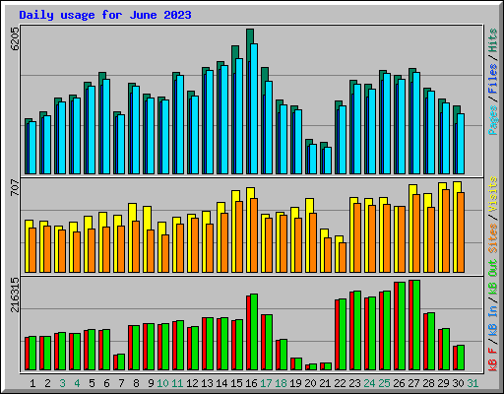Viewport: 504px width, 394px height.
Task: Click the bottom axis value 216315
Action: coord(16,295)
